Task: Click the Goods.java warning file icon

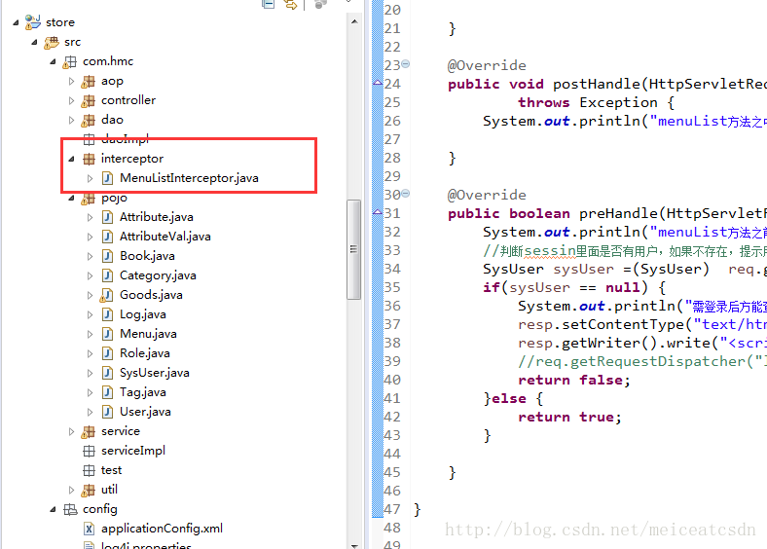Action: tap(107, 295)
